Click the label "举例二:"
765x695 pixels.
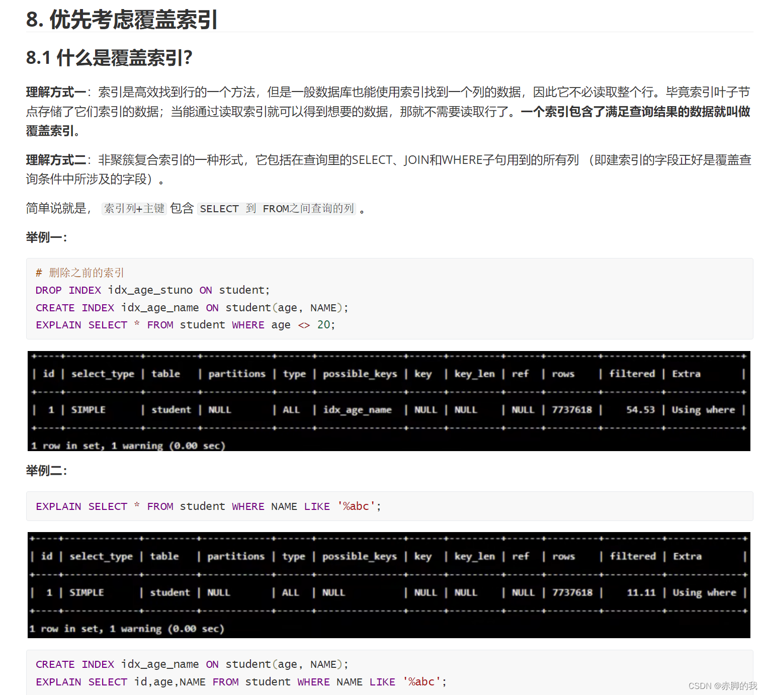(46, 471)
